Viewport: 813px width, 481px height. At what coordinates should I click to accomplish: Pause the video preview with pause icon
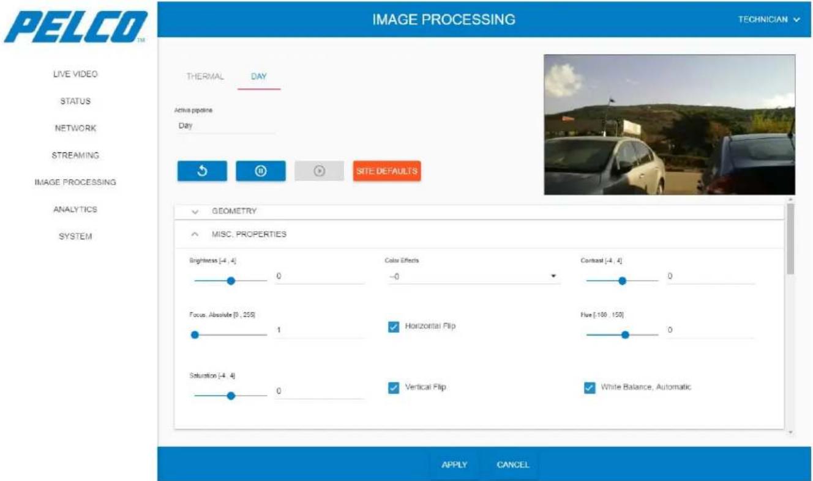[261, 171]
